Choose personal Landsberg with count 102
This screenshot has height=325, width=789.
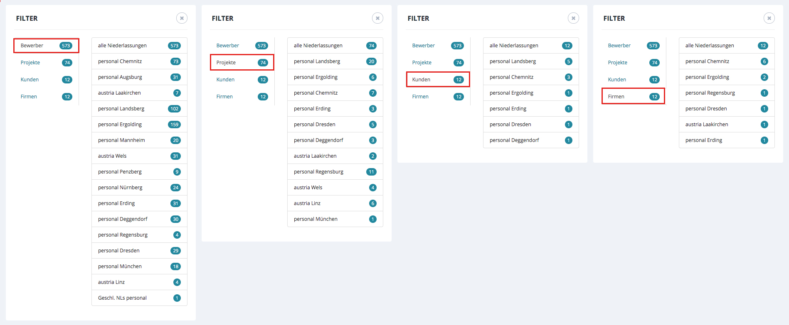(x=139, y=109)
